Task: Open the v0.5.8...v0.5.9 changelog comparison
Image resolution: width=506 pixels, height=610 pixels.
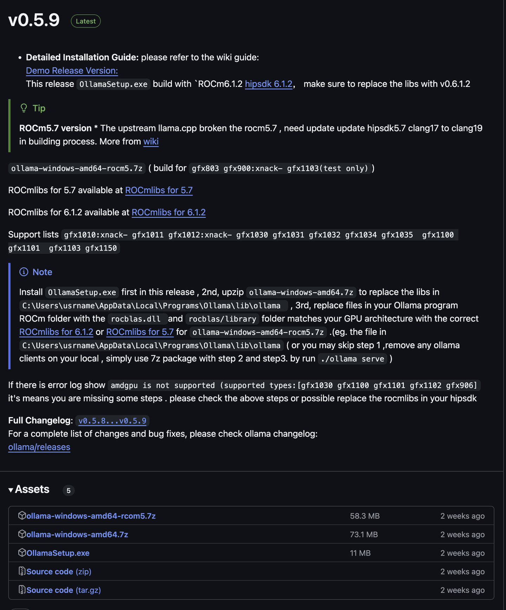Action: (x=112, y=421)
